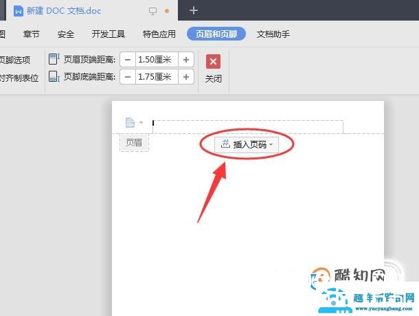Click the 页眉 label tag

134,142
